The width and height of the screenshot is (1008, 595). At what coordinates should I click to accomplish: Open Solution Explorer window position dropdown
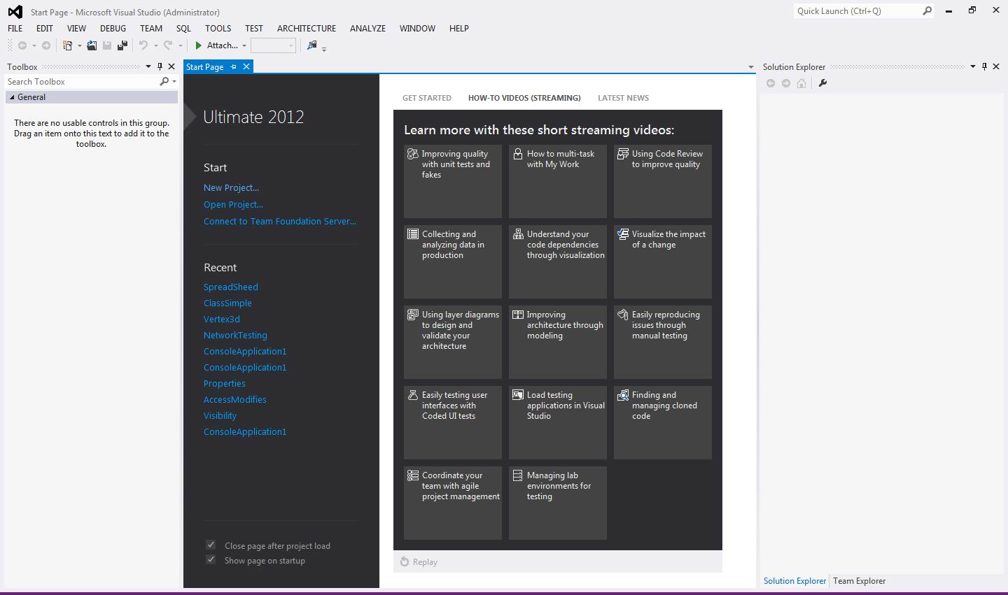pos(972,67)
